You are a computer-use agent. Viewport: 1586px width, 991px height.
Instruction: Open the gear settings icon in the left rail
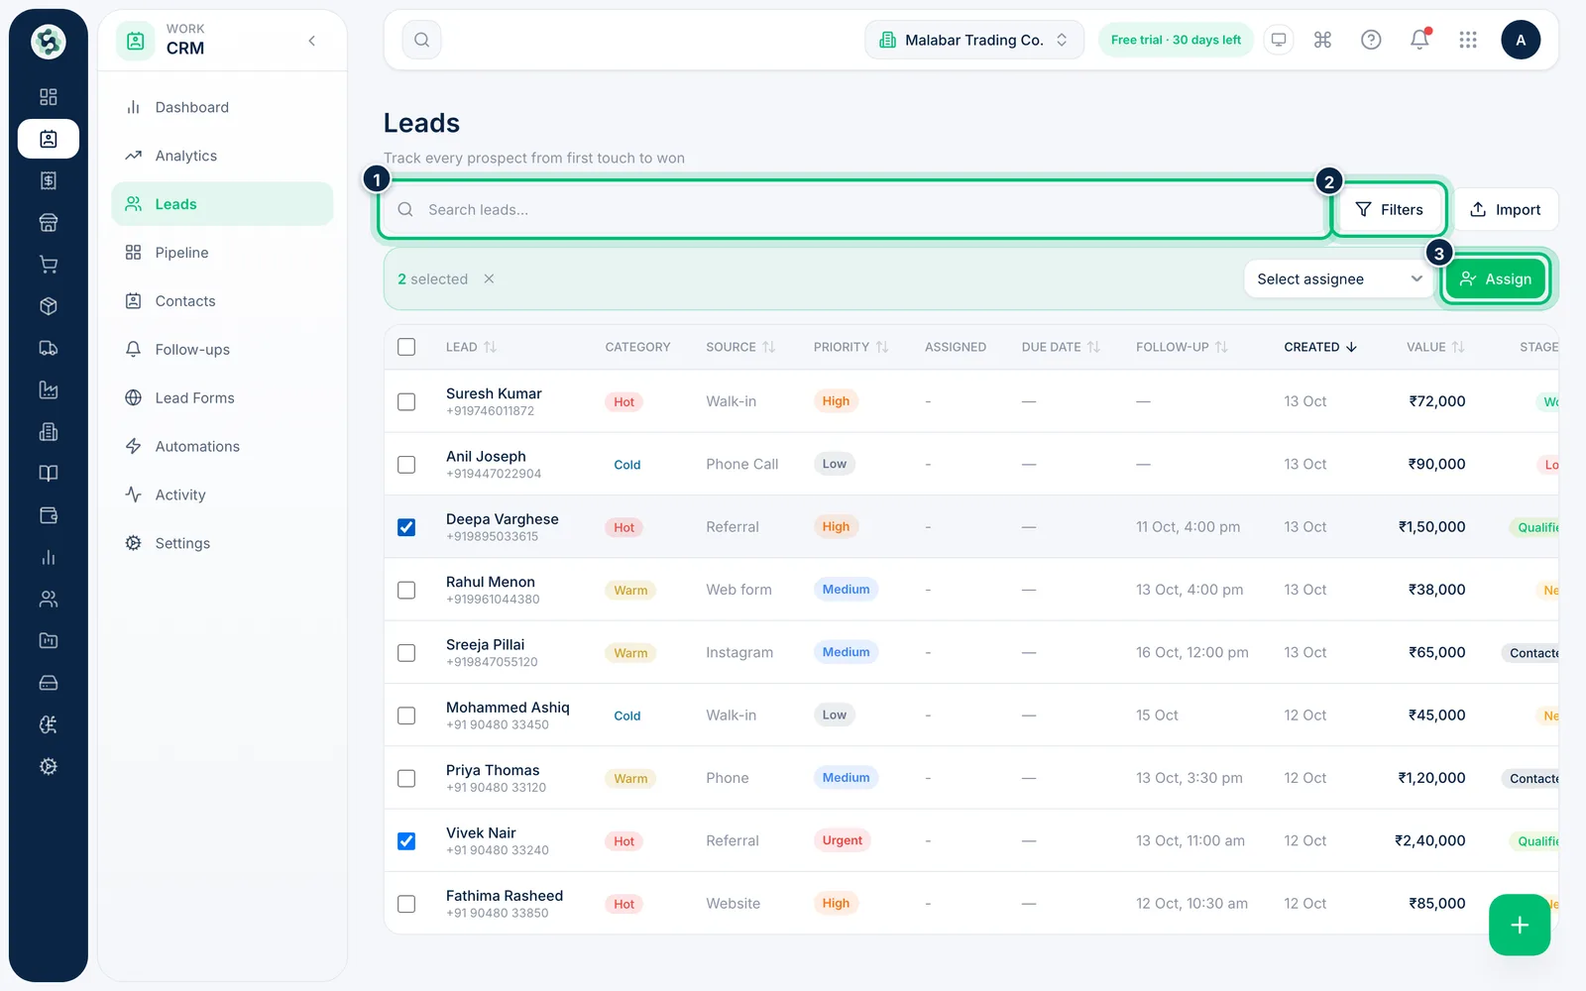[49, 766]
